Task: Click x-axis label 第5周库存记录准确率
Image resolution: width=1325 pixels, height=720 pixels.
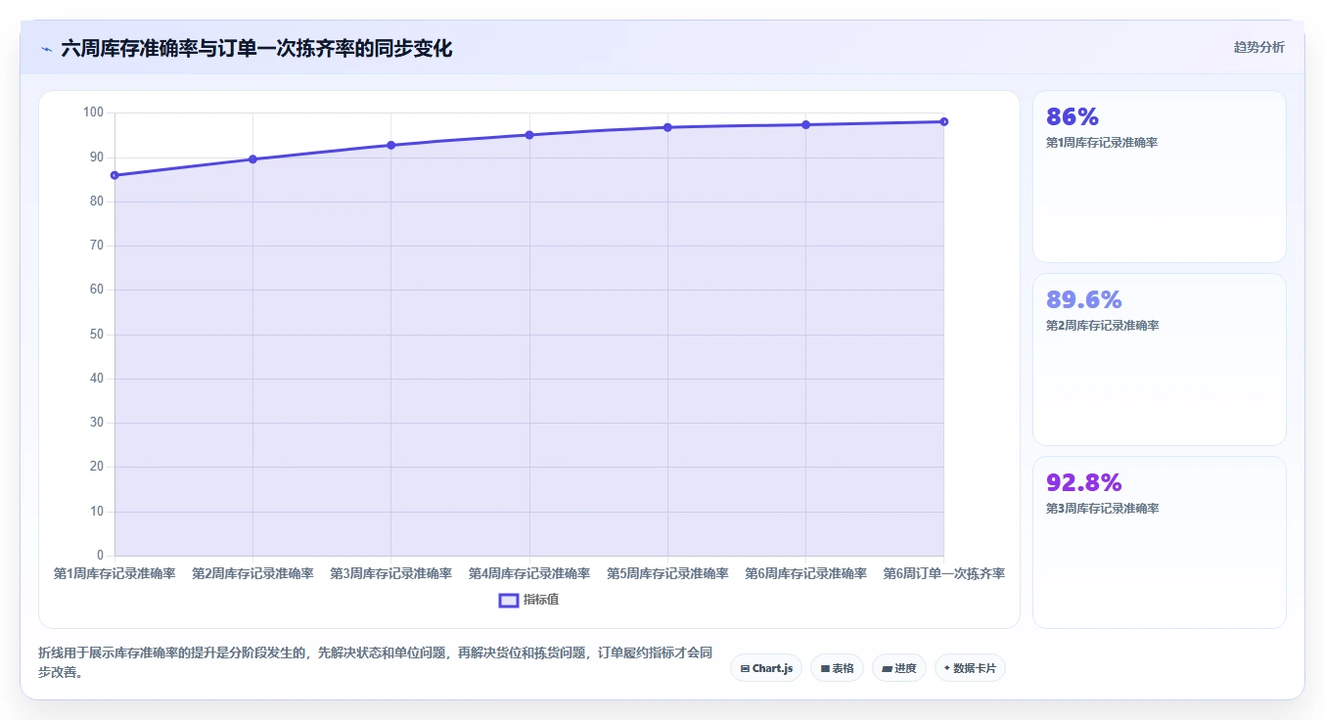Action: pos(667,573)
